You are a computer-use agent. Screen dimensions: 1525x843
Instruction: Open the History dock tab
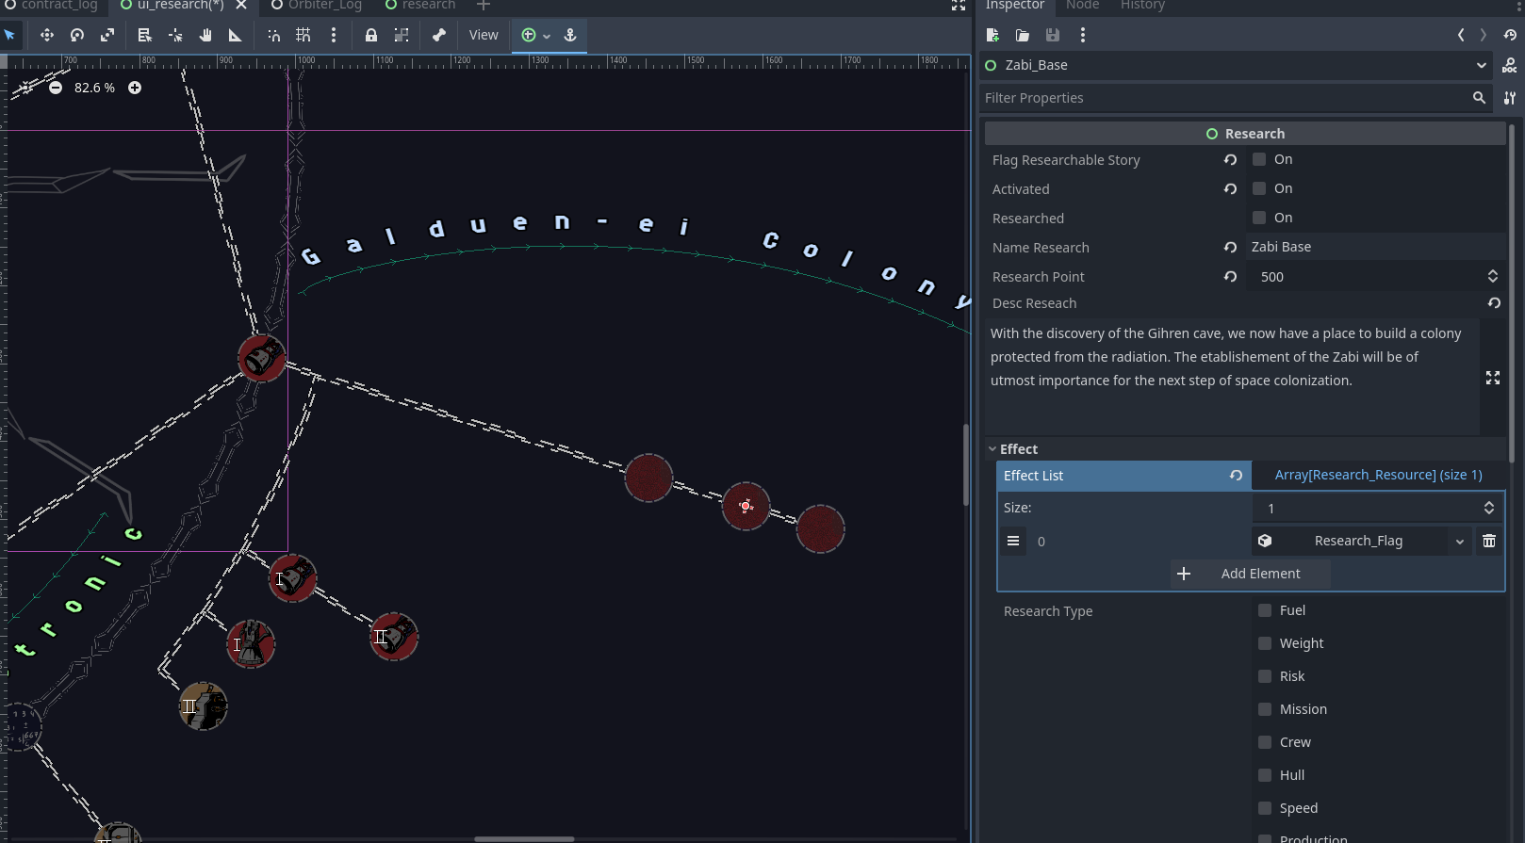pos(1142,6)
